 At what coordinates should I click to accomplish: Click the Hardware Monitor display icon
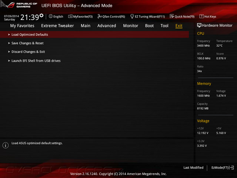(x=199, y=25)
